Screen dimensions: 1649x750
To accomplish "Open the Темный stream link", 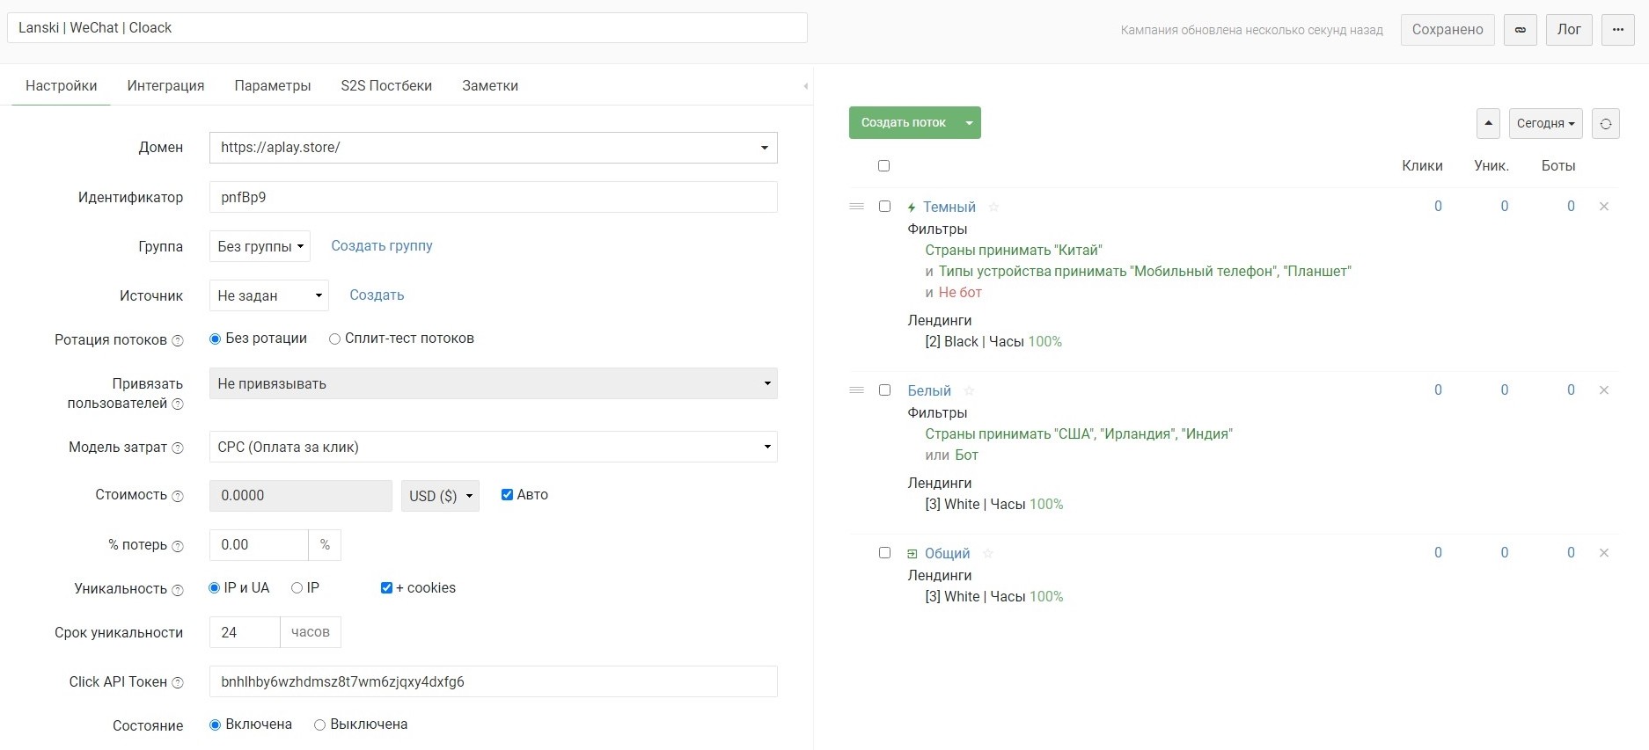I will coord(949,208).
